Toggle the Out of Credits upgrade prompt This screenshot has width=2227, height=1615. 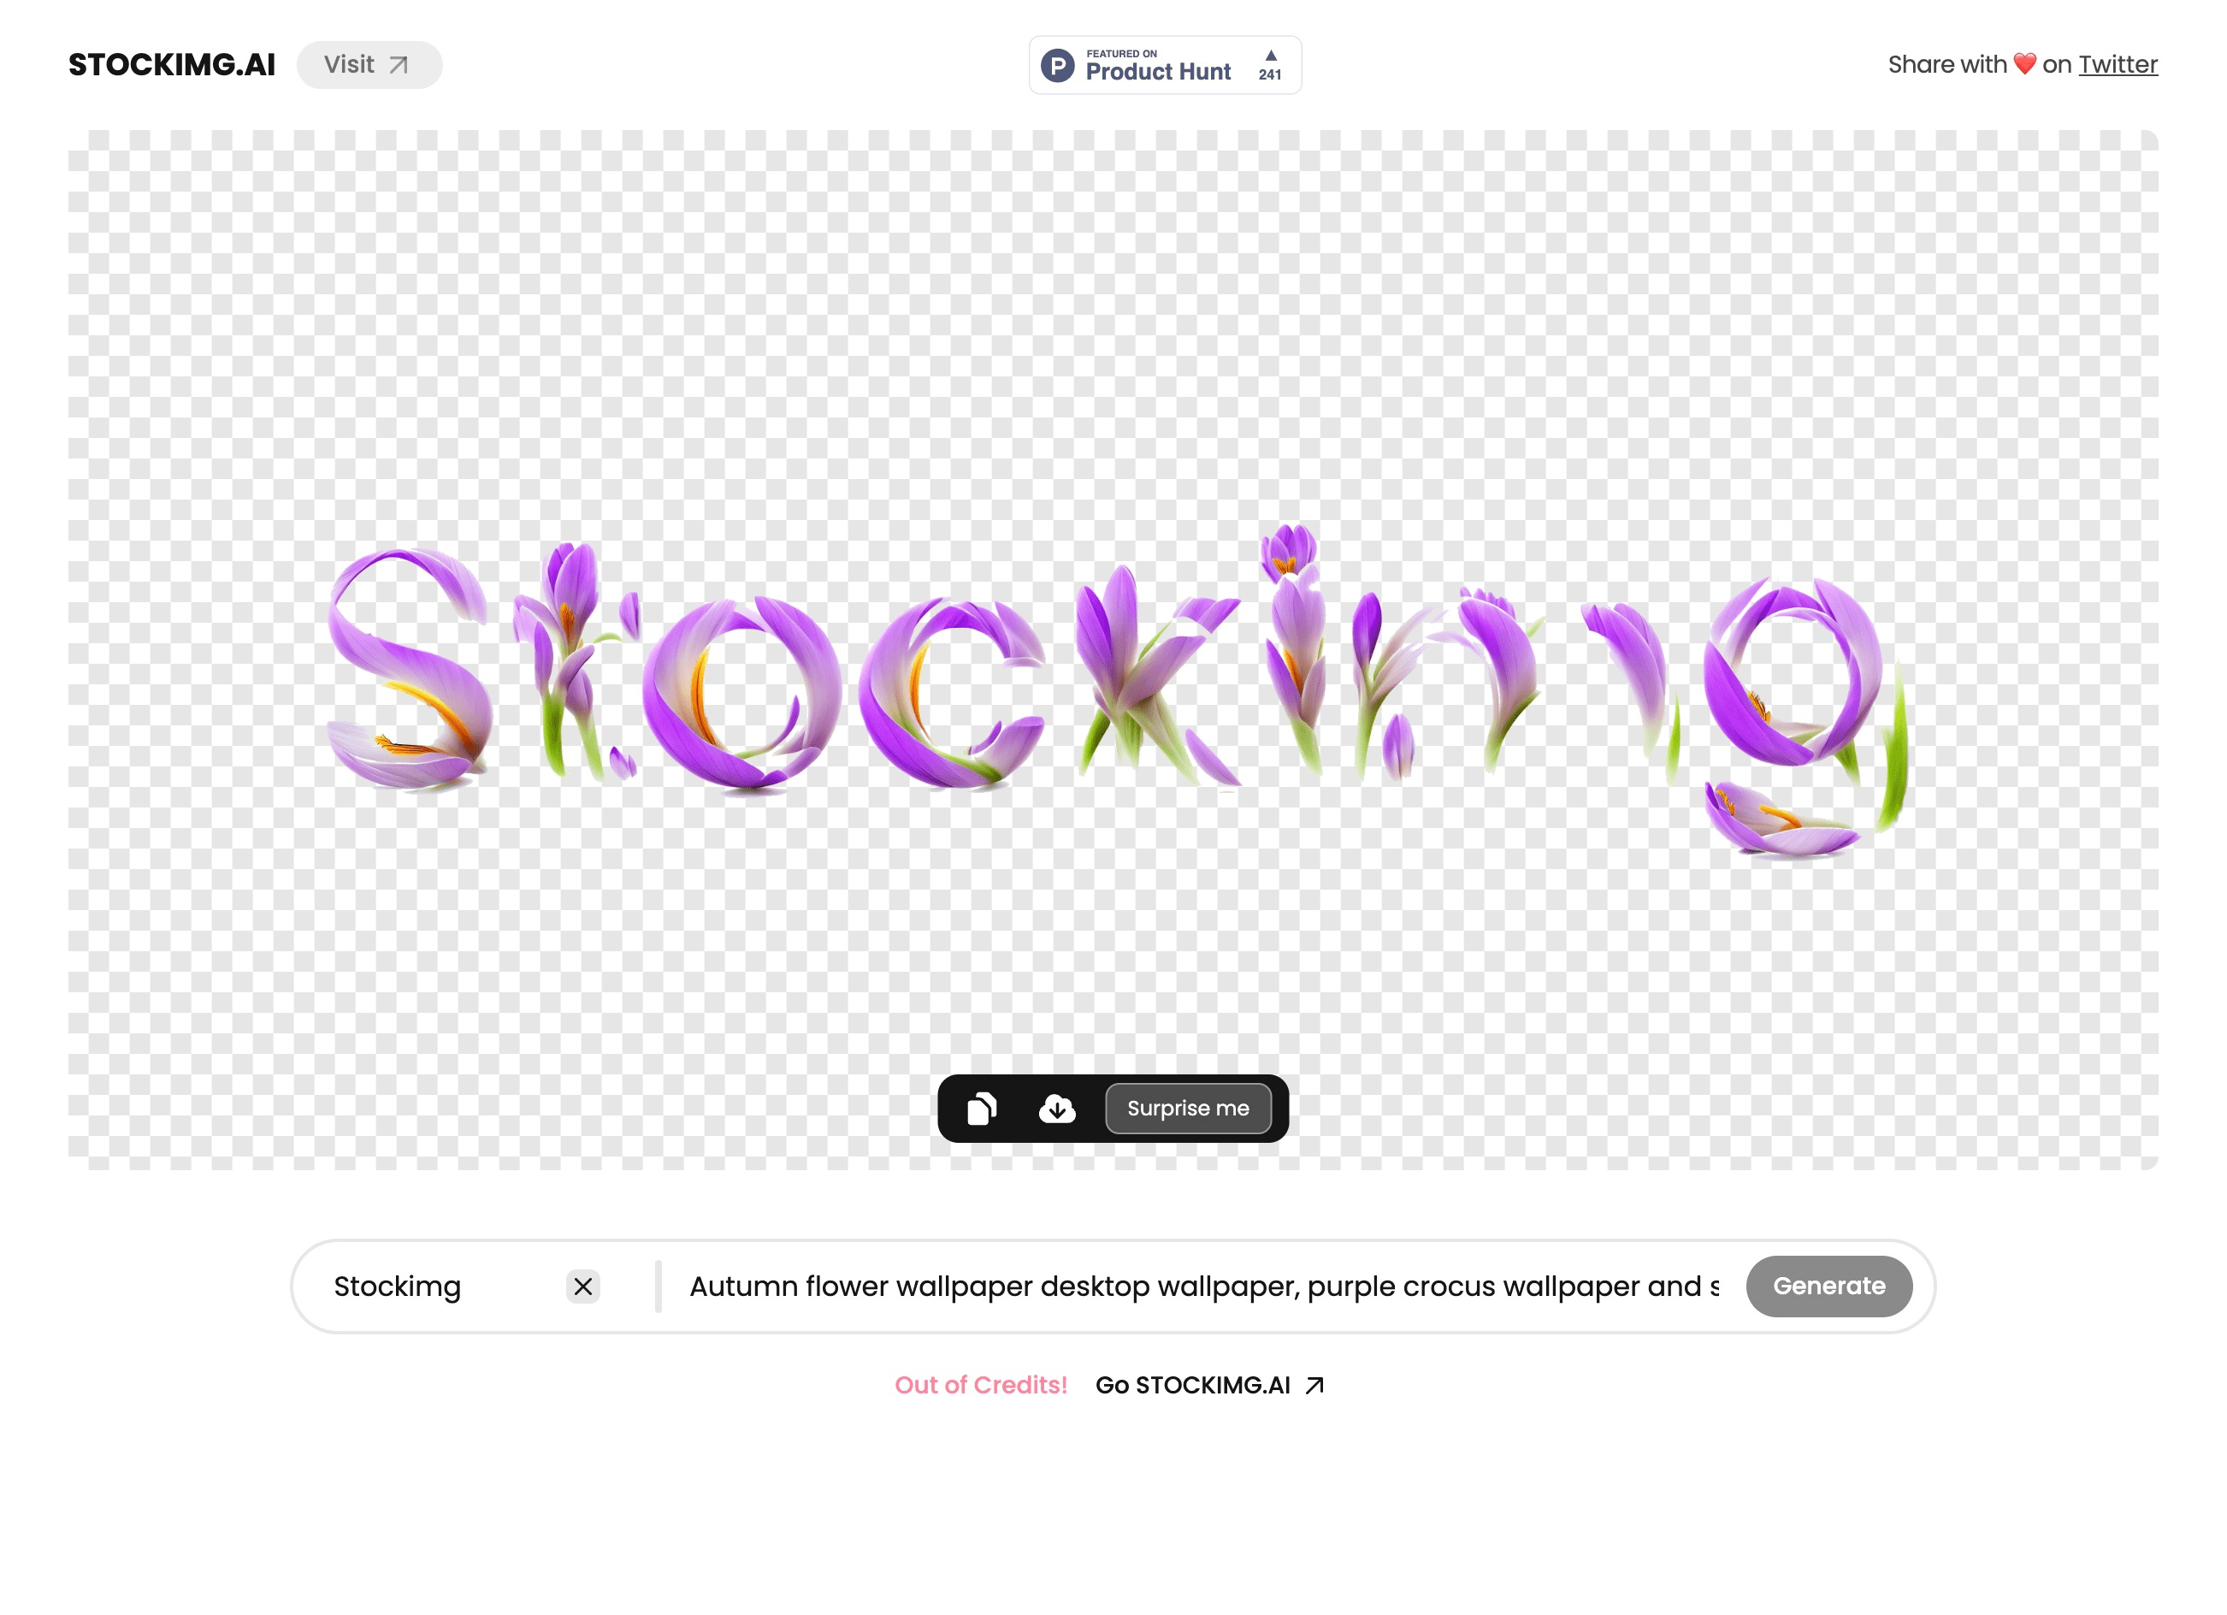(982, 1385)
